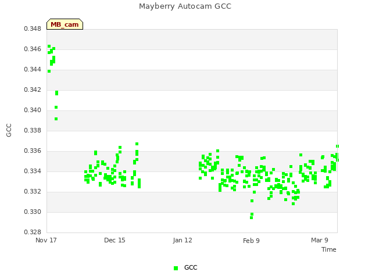Click the 0.330 y-axis tick label
The image size is (372, 279).
(33, 212)
